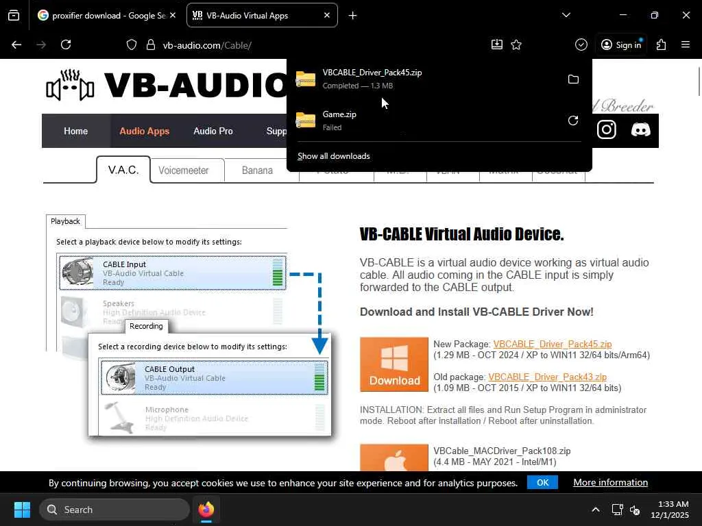Open the Firefox application hamburger menu
The image size is (702, 526).
click(686, 45)
